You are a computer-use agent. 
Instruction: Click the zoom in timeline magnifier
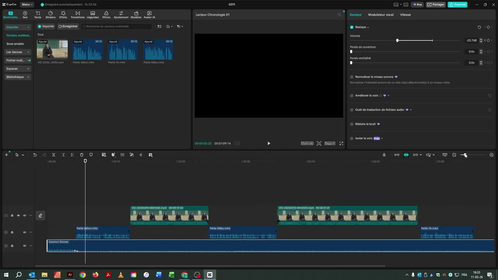click(491, 155)
